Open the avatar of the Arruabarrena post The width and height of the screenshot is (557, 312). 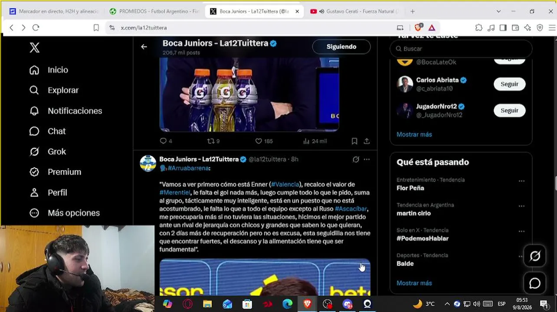pyautogui.click(x=148, y=163)
